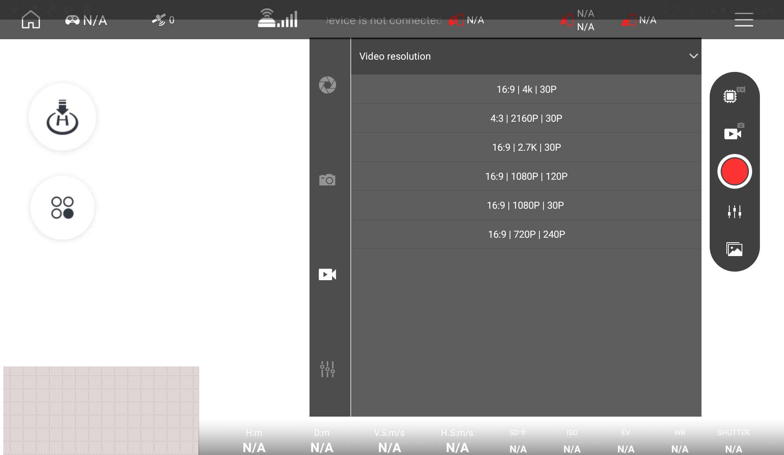Open the gallery image icon

pos(734,249)
